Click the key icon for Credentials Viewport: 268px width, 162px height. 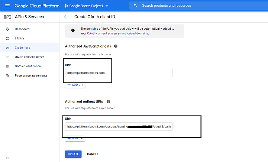click(7, 48)
